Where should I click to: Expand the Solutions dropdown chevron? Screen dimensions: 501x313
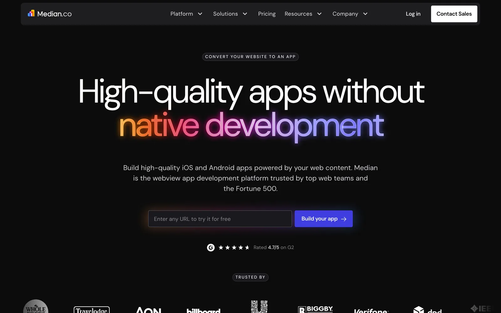click(x=245, y=14)
